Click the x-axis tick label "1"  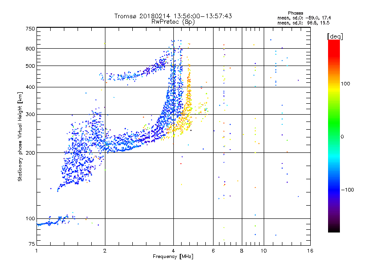[x=36, y=251]
